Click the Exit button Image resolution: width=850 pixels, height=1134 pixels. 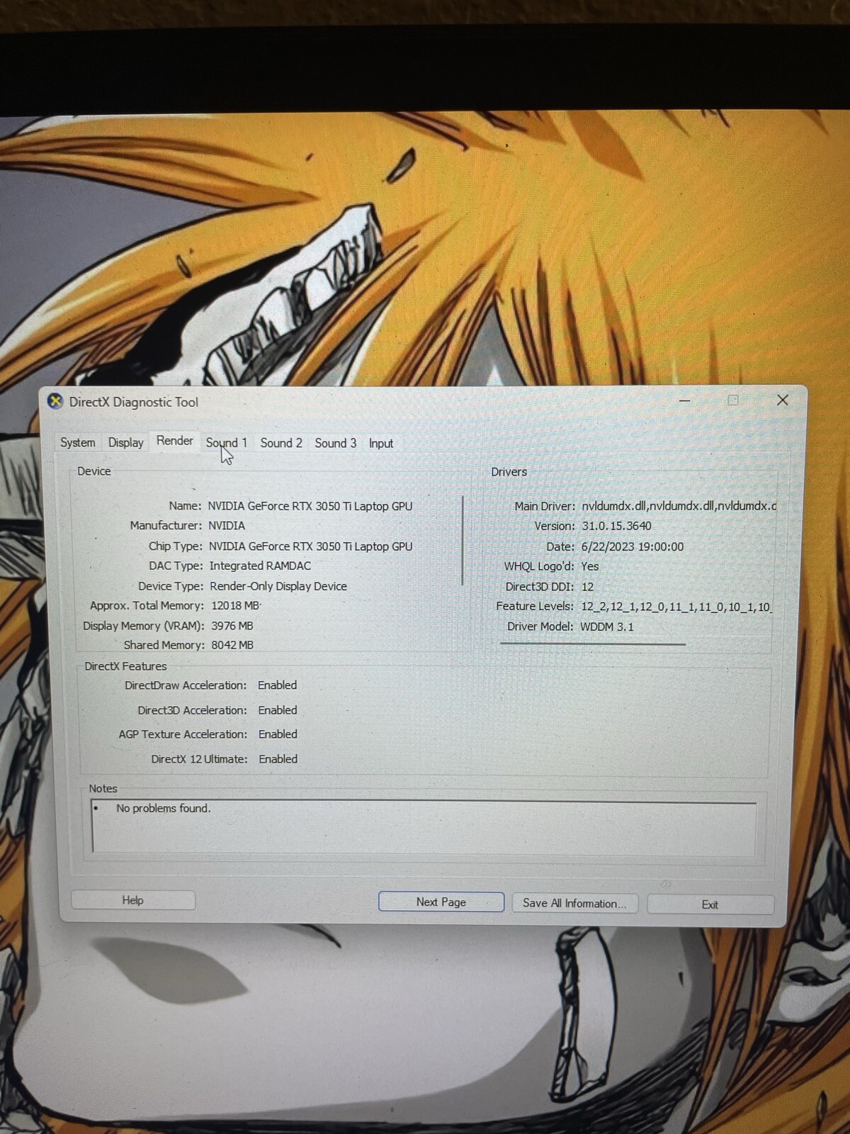[x=710, y=904]
